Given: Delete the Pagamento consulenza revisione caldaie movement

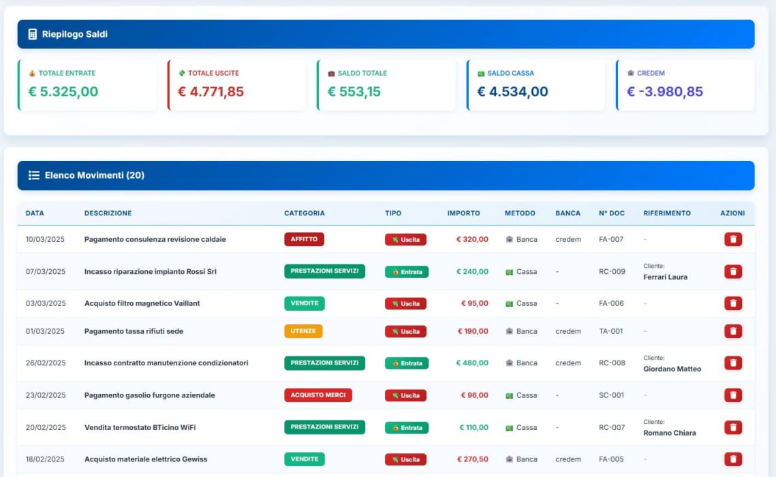Looking at the screenshot, I should (732, 239).
